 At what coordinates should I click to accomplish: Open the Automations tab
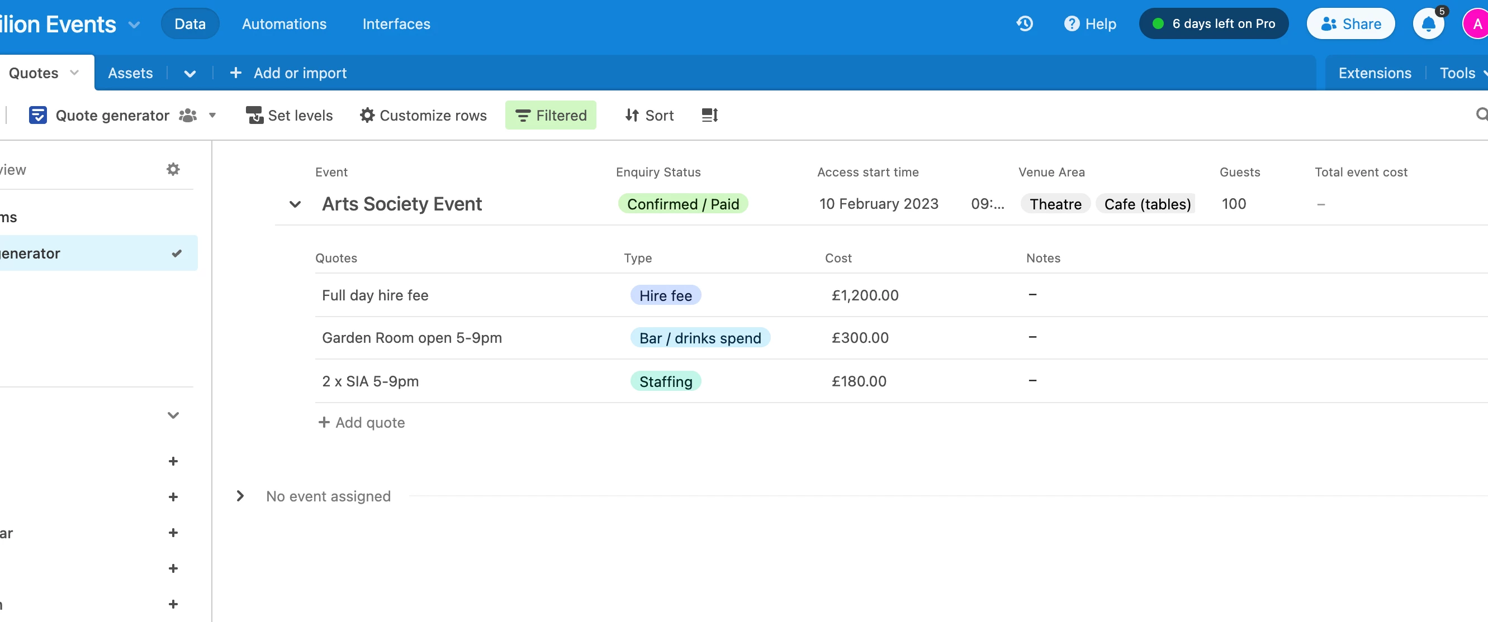pyautogui.click(x=283, y=24)
